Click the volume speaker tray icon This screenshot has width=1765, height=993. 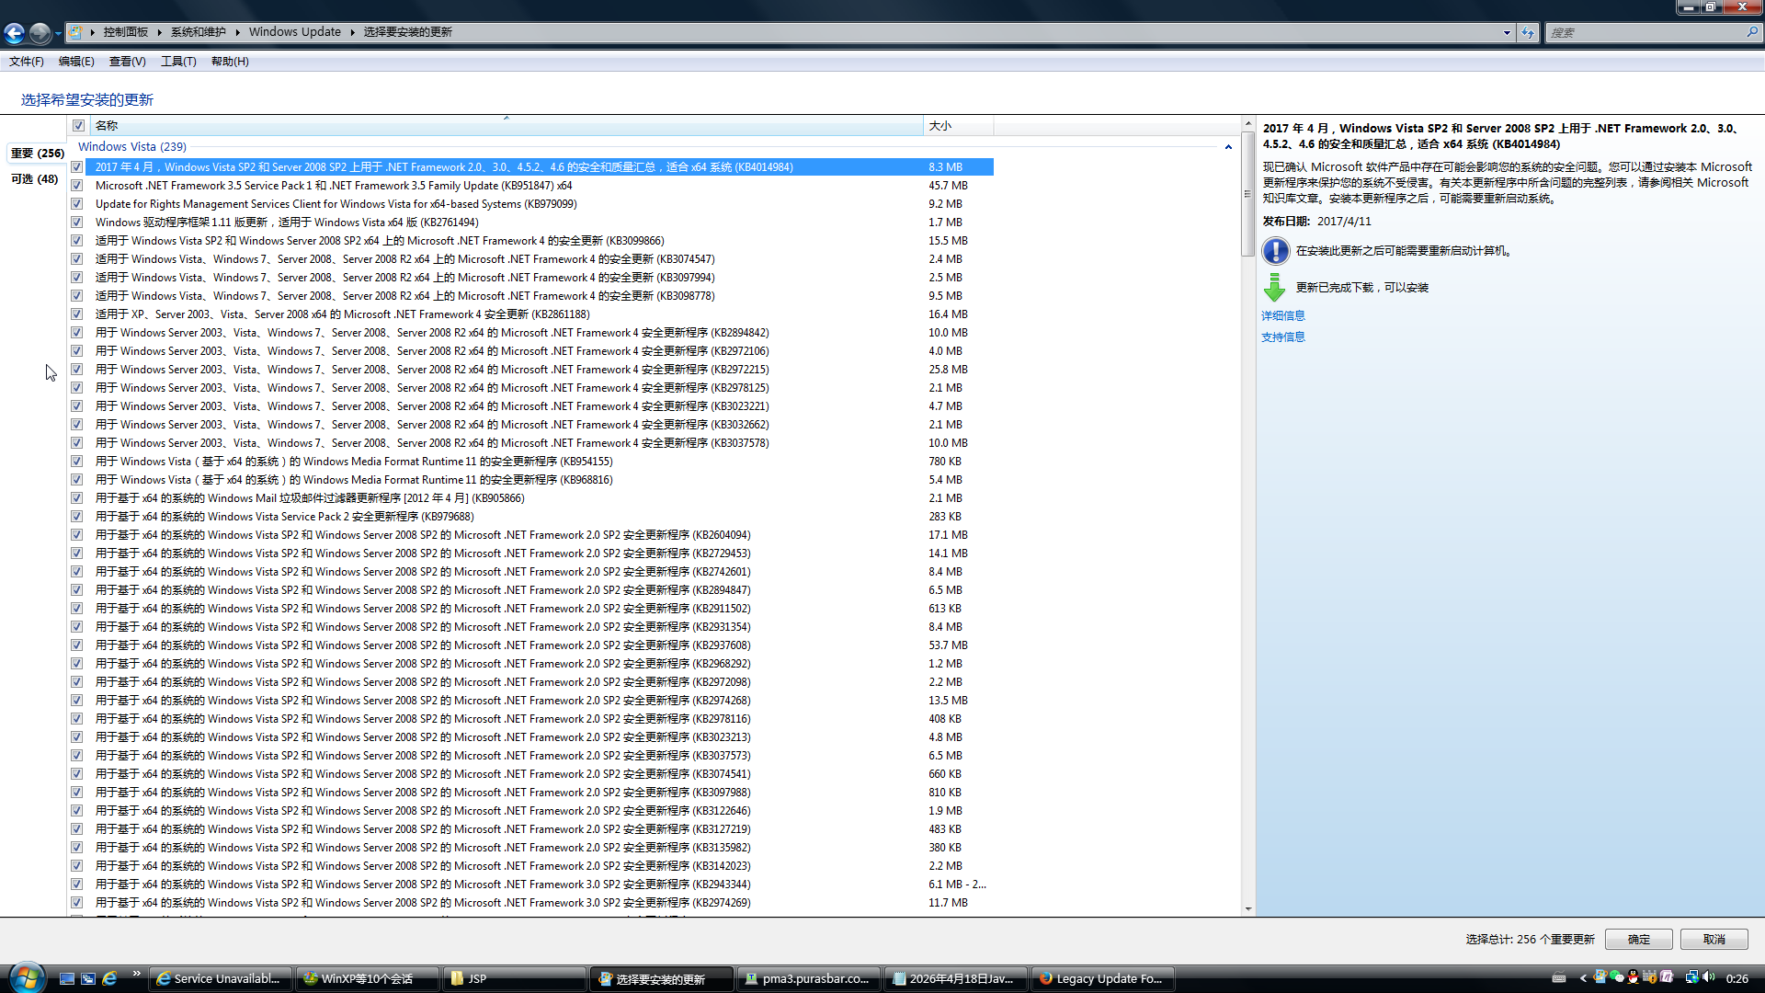(x=1709, y=977)
